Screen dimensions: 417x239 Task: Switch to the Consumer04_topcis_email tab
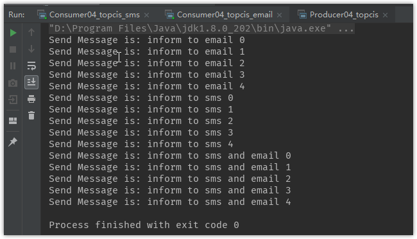225,15
